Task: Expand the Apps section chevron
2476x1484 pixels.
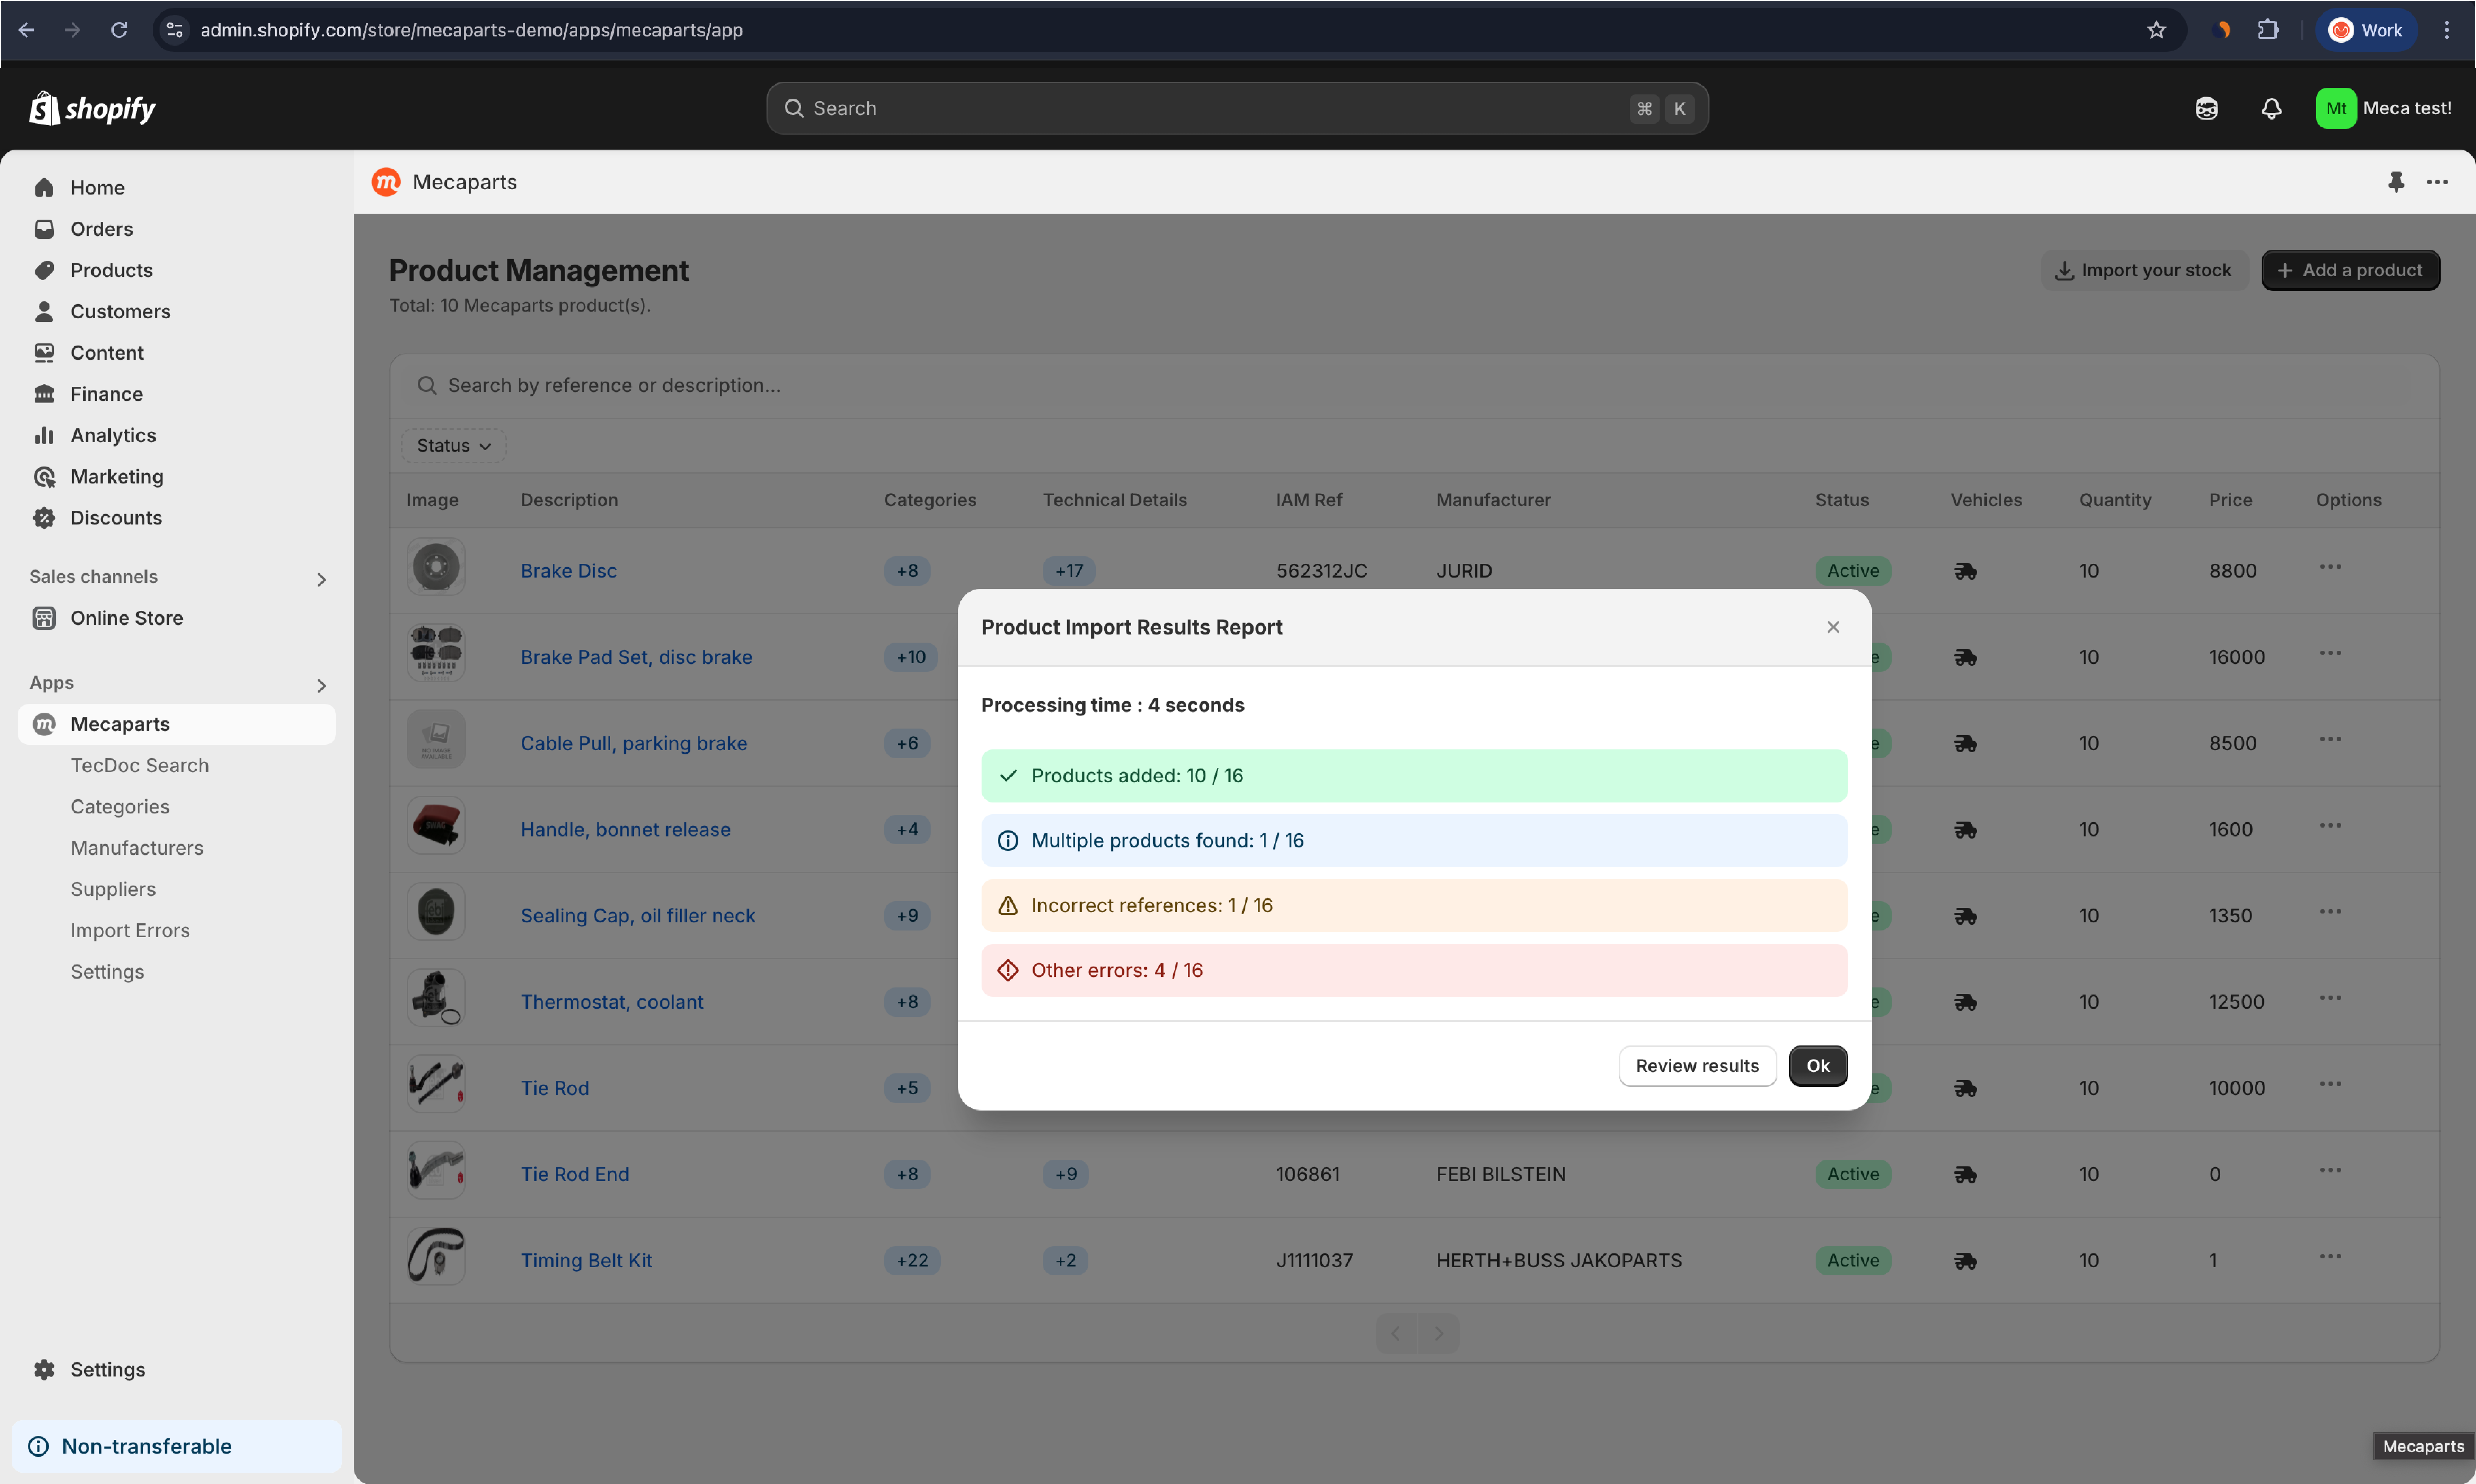Action: coord(321,686)
